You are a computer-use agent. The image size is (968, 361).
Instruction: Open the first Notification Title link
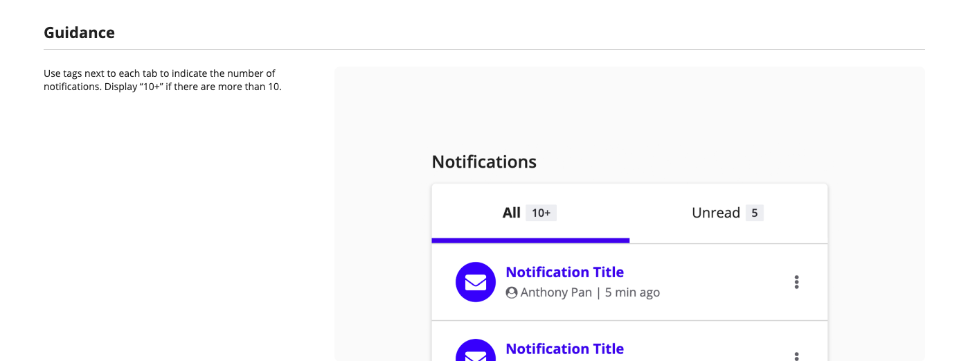(564, 272)
